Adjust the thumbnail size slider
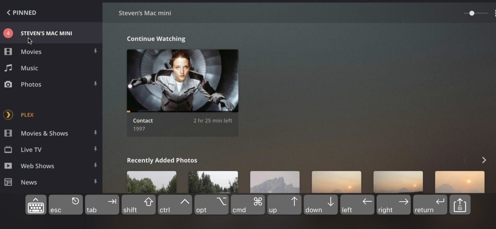The height and width of the screenshot is (229, 496). (x=472, y=13)
